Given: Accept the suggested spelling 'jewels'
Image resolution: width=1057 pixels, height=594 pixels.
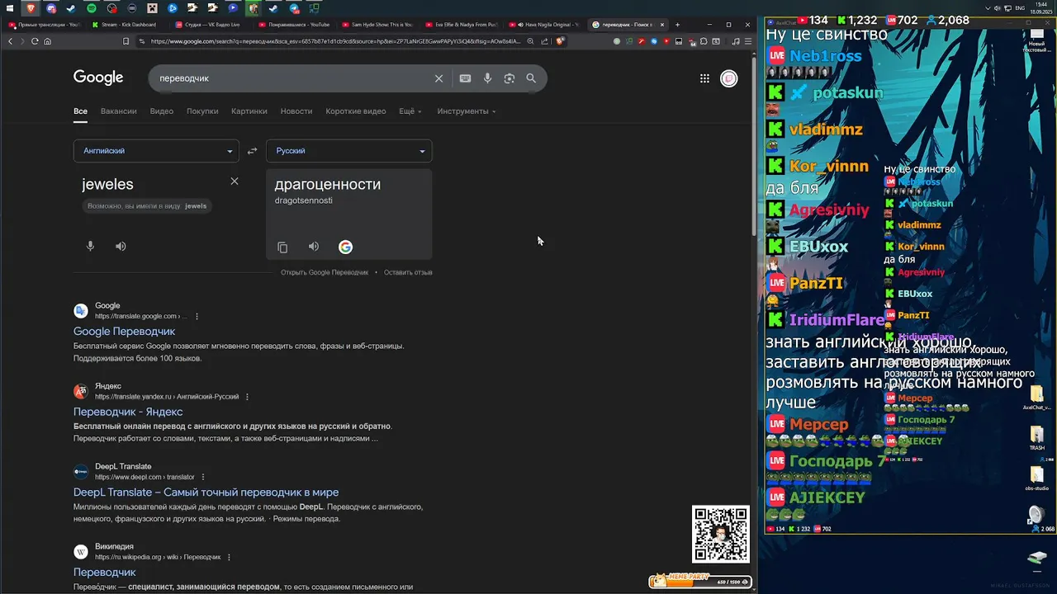Looking at the screenshot, I should (x=196, y=206).
